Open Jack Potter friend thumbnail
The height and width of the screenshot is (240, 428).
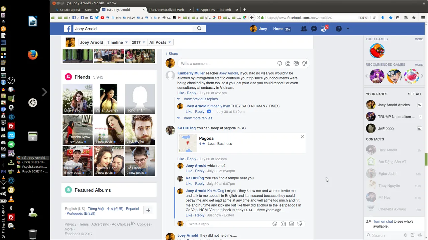(140, 130)
